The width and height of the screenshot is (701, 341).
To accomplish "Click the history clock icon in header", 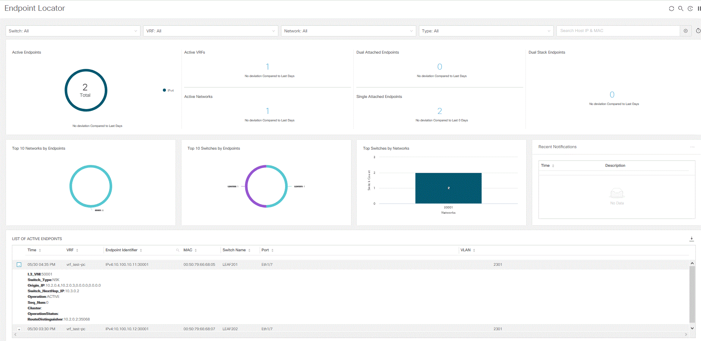I will click(690, 9).
